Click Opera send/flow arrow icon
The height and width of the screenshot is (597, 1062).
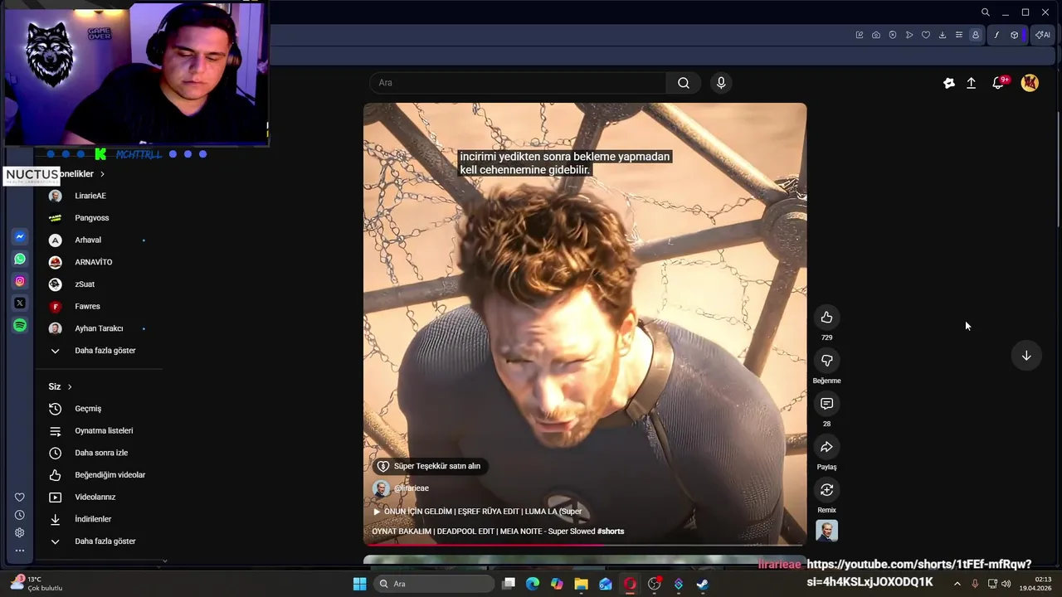(x=909, y=35)
